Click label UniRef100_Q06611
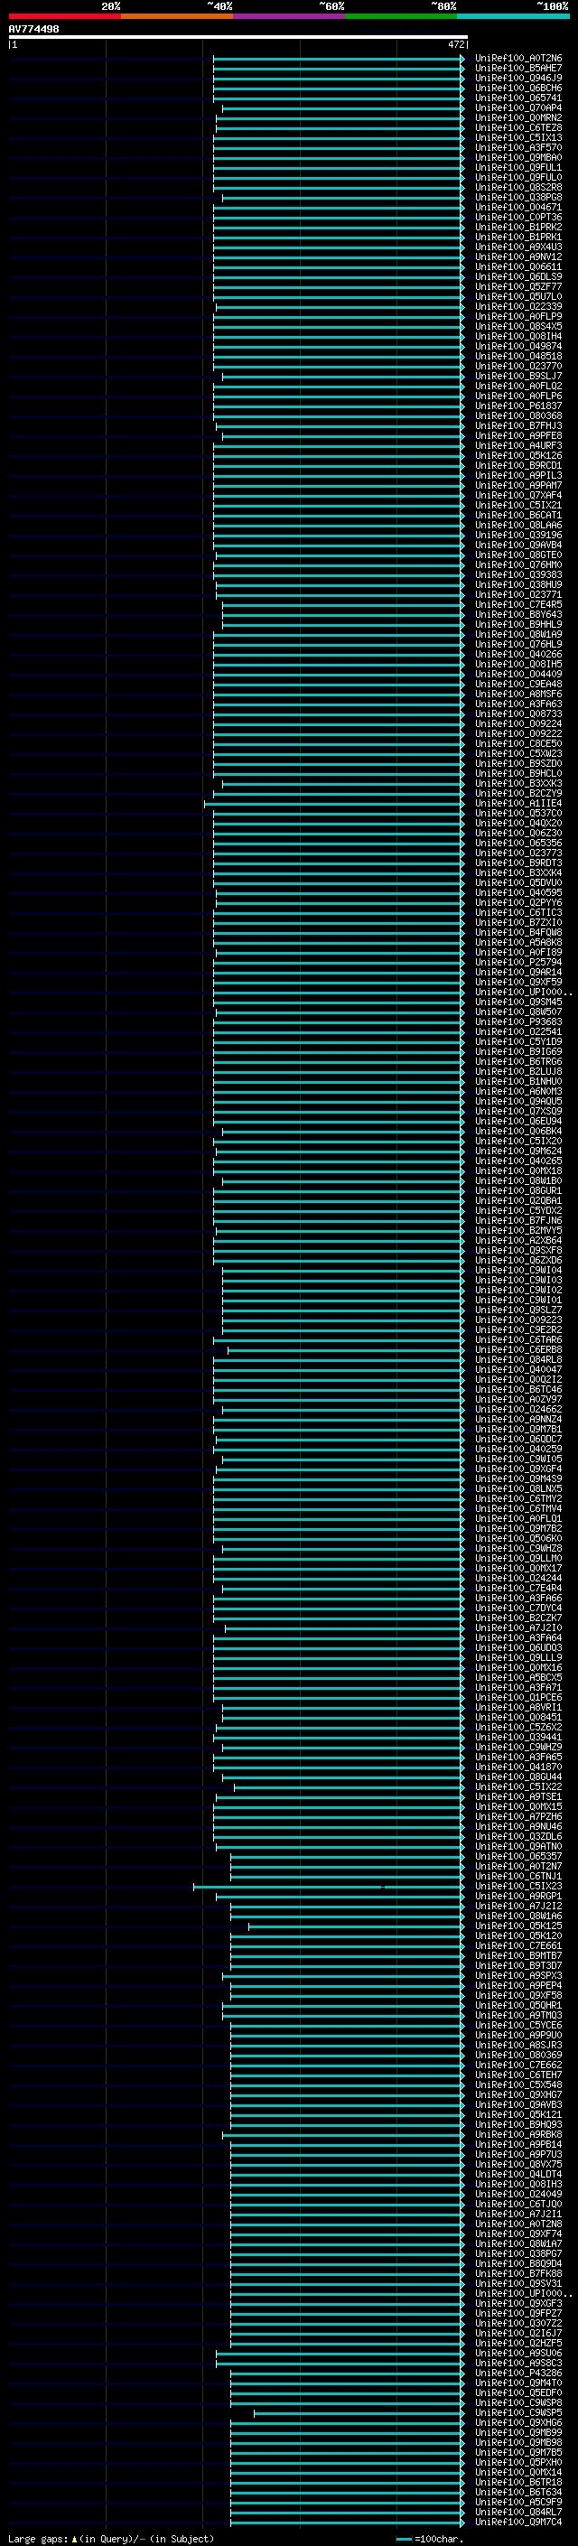Image resolution: width=578 pixels, height=2546 pixels. [x=518, y=266]
